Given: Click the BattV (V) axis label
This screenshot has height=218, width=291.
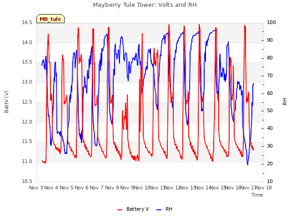Looking at the screenshot, I should tap(6, 102).
